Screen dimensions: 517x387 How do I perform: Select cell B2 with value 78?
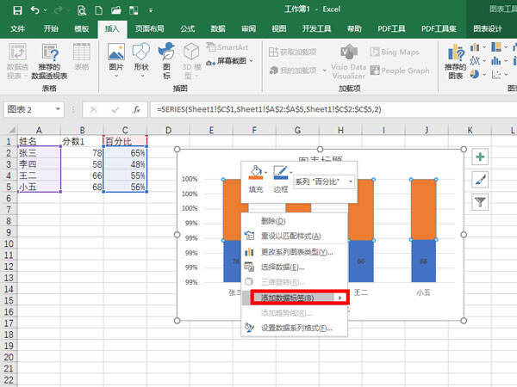[82, 153]
